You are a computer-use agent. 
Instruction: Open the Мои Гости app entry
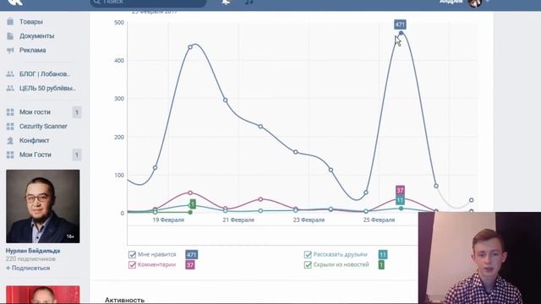[36, 155]
